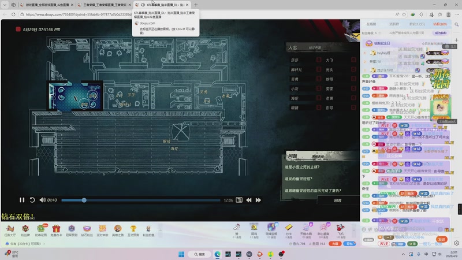Open chat settings gear icon

pos(456,243)
